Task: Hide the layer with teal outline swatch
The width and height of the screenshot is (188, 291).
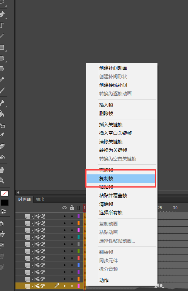Action: click(x=64, y=237)
